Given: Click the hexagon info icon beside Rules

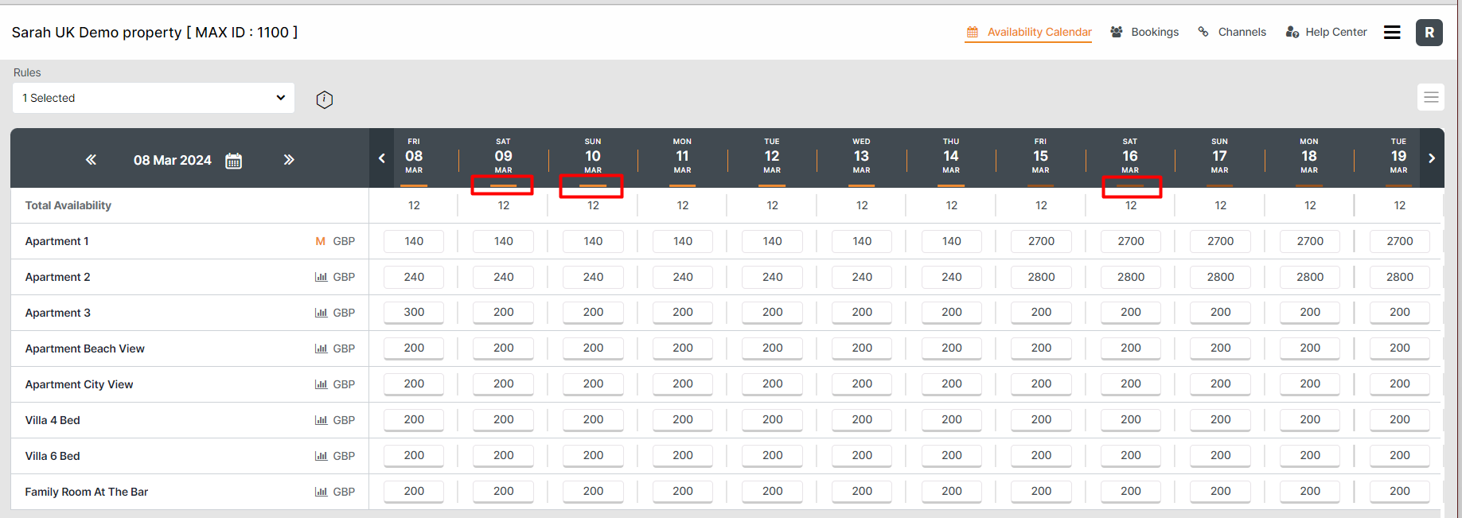Looking at the screenshot, I should click(325, 99).
